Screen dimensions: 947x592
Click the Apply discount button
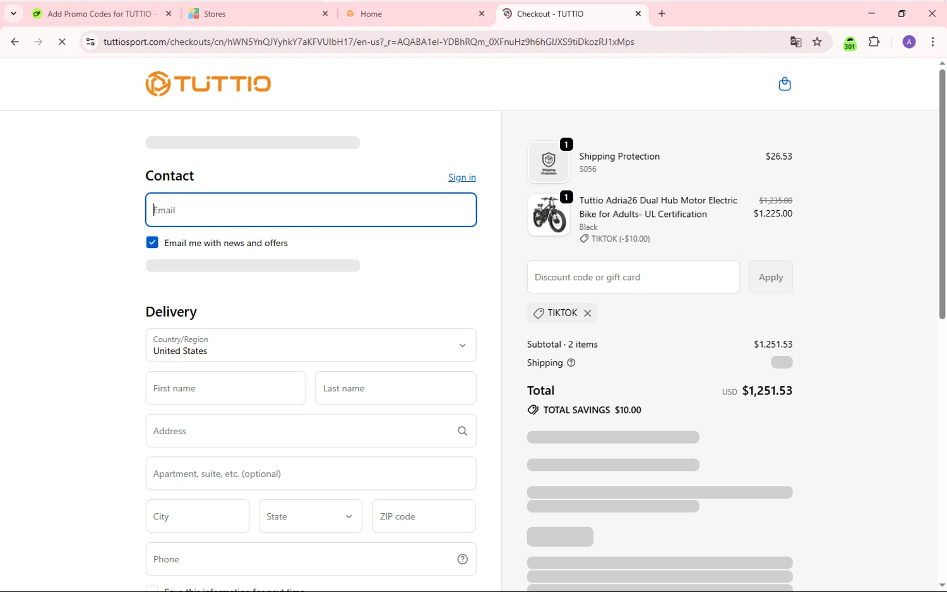771,277
